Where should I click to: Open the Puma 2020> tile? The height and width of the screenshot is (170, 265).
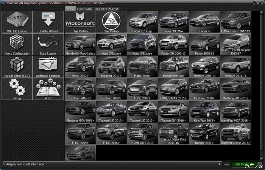(x=142, y=67)
